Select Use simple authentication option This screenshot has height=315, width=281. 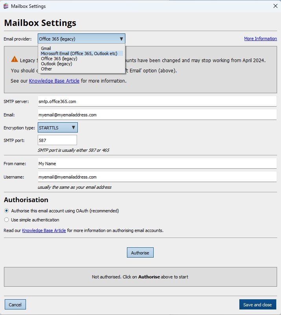pyautogui.click(x=6, y=220)
